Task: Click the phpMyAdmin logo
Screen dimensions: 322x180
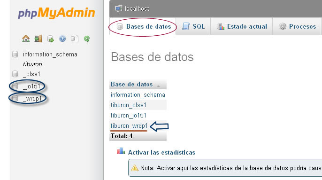Action: (x=56, y=13)
